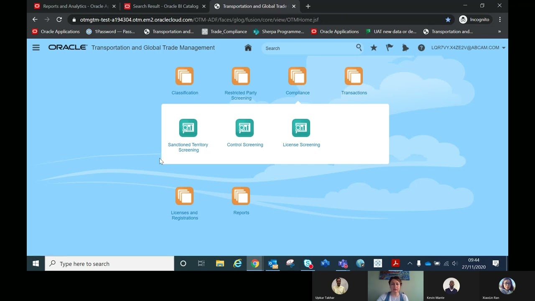Open the Windows Start menu

[36, 263]
